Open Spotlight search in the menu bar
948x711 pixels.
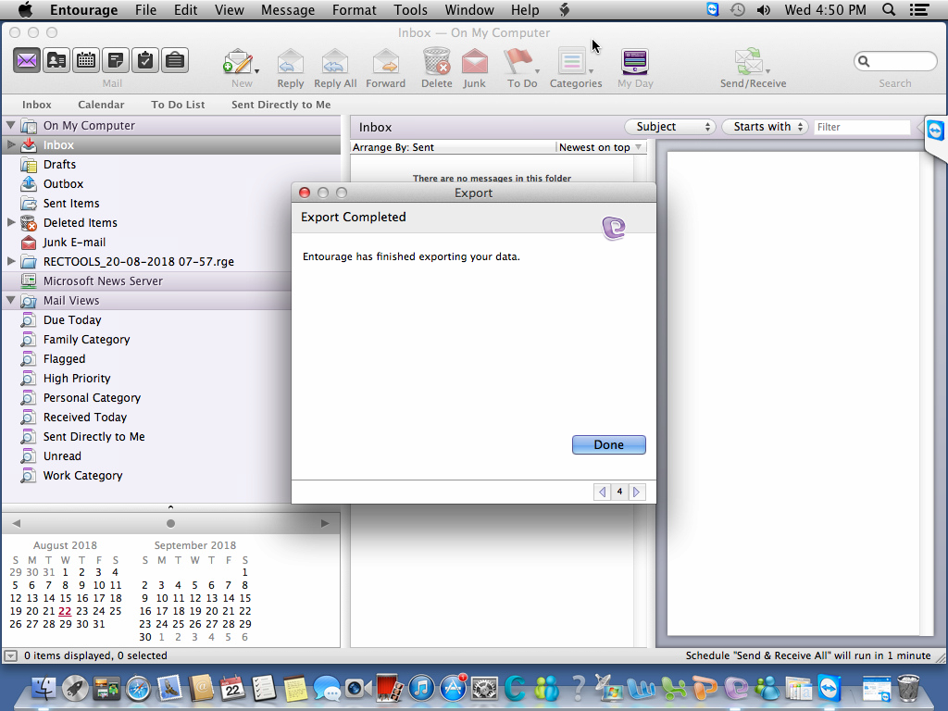coord(888,9)
